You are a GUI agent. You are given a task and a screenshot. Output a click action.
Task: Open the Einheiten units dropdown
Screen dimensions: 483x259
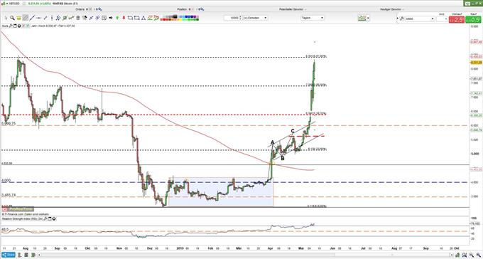point(256,18)
